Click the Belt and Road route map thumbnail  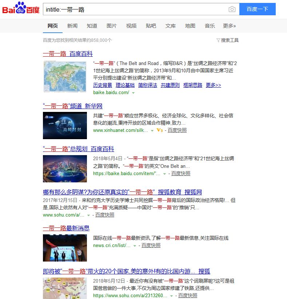click(x=65, y=288)
